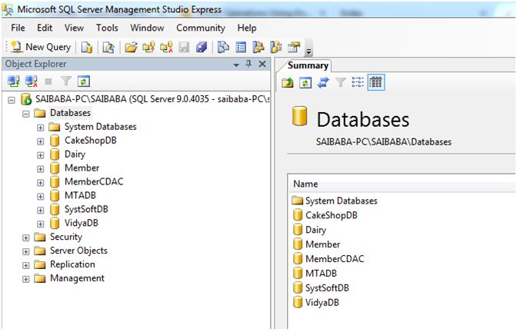
Task: Click Disconnect icon in Object Explorer
Action: point(32,81)
